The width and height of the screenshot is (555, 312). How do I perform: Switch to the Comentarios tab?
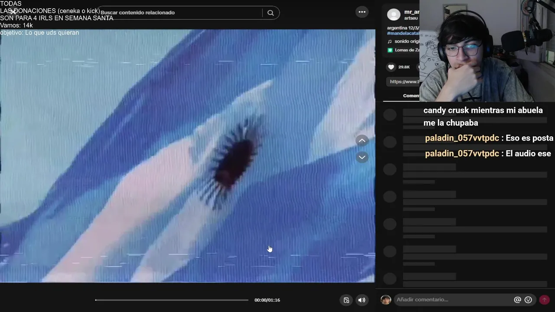(x=411, y=96)
